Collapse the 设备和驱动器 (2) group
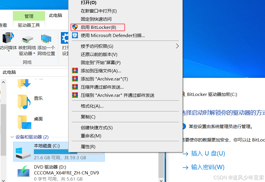This screenshot has height=182, width=265. (12, 137)
